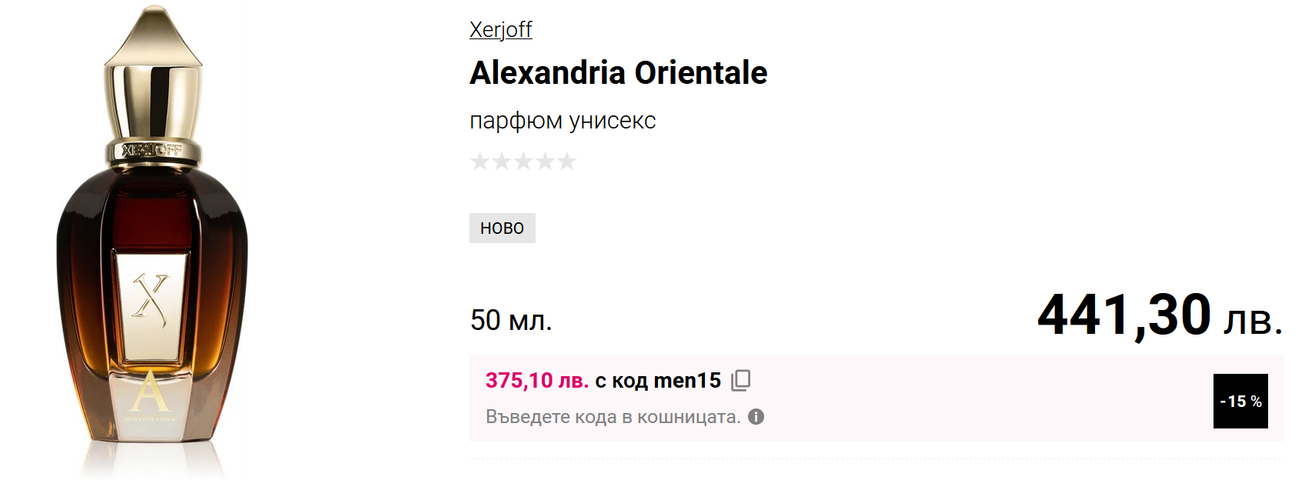The width and height of the screenshot is (1312, 480).
Task: Click the 'парфюм унисекс' subtitle
Action: pos(563,121)
